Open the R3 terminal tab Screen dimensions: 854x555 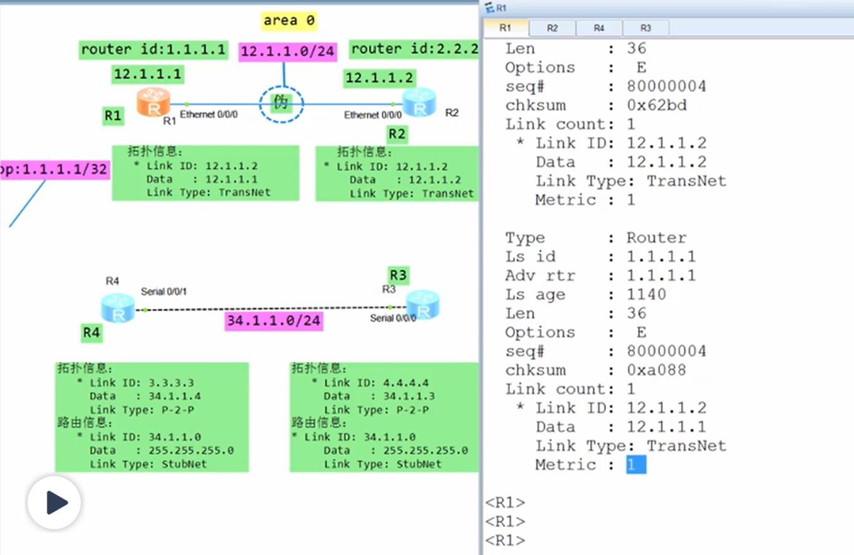pyautogui.click(x=646, y=28)
